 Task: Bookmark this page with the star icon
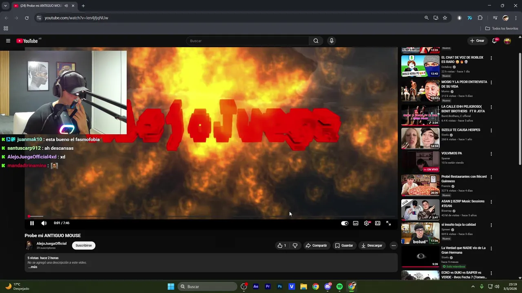445,18
